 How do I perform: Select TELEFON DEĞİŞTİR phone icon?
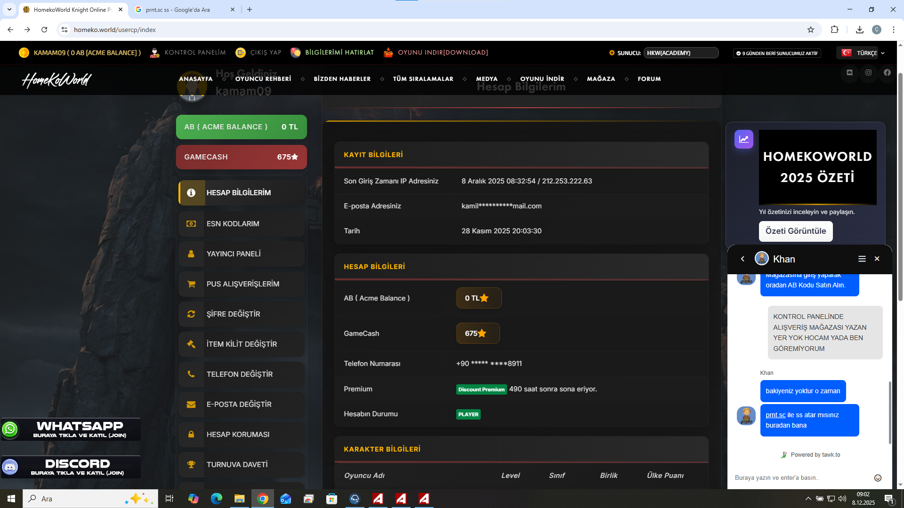191,374
